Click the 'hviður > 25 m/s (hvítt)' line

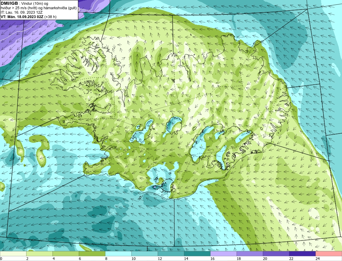(x=19, y=8)
